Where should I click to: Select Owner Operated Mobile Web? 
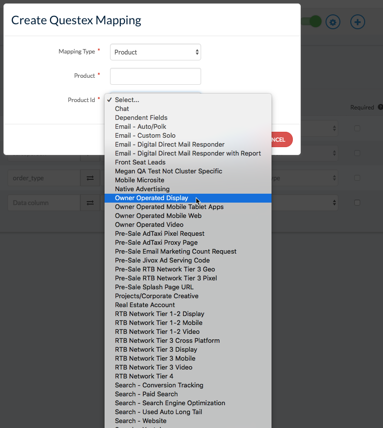tap(188, 216)
